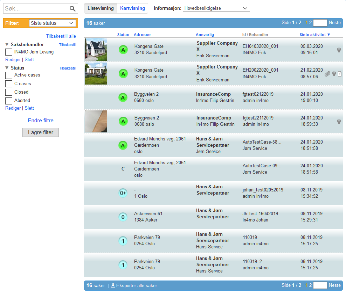Screen dimensions: 346x291
Task: Click the search magnifier icon
Action: [72, 9]
